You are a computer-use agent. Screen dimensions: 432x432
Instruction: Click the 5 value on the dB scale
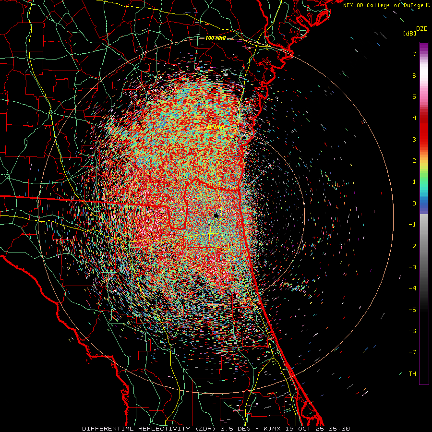[414, 96]
